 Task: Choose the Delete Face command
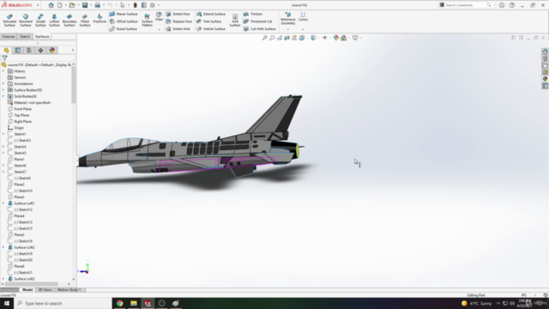178,14
